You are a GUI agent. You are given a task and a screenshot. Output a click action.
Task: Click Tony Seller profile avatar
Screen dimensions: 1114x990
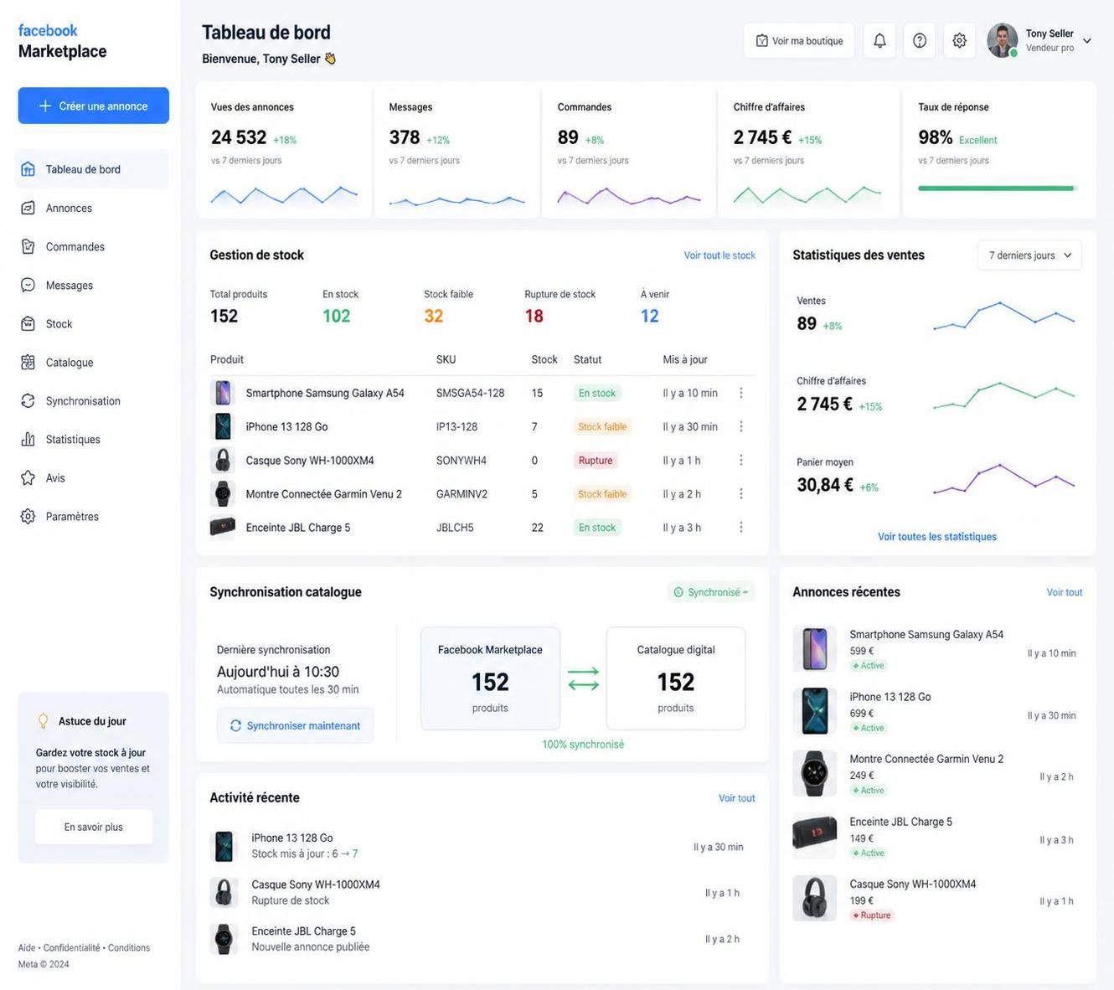[x=1002, y=40]
